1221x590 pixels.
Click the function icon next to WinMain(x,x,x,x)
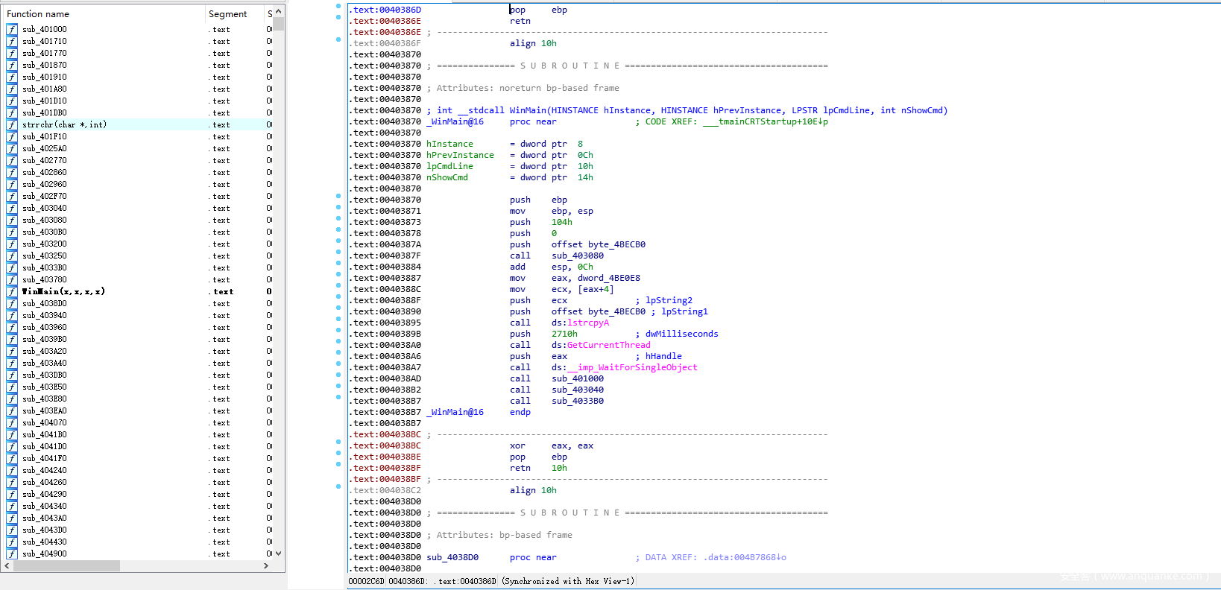(12, 292)
